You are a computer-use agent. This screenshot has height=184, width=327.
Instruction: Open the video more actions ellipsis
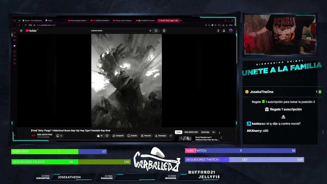click(171, 136)
